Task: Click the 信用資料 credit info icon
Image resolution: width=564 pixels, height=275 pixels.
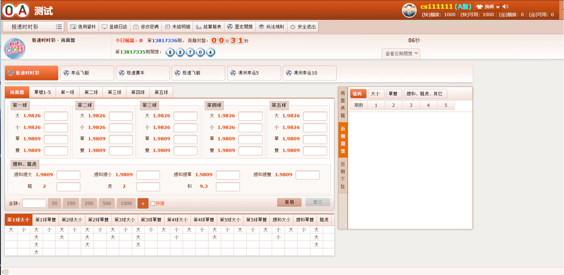Action: point(73,27)
